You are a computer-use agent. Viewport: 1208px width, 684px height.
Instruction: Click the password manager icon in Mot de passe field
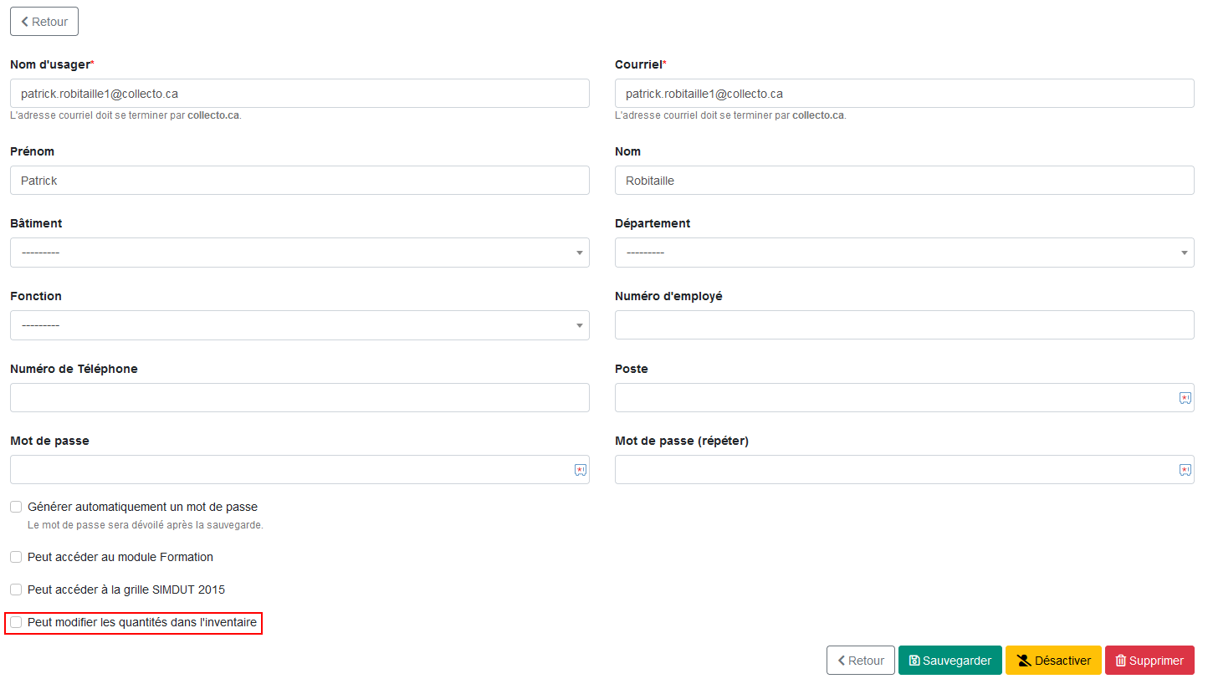581,470
